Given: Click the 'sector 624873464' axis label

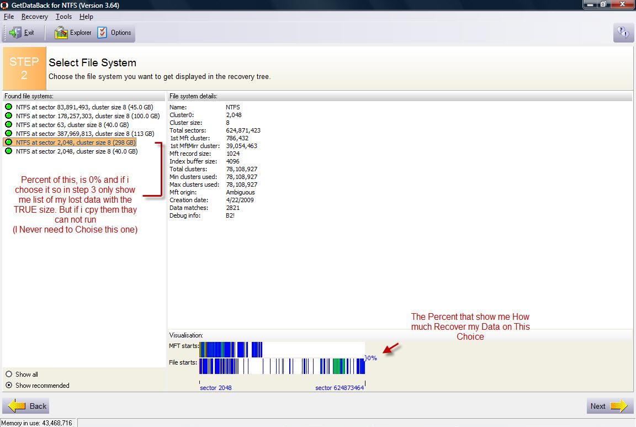Looking at the screenshot, I should tap(340, 388).
